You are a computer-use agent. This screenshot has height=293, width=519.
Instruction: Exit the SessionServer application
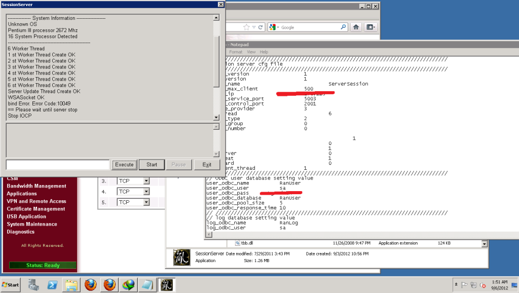[x=207, y=165]
